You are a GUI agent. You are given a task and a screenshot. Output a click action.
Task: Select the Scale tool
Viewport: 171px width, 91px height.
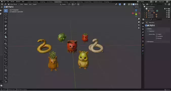click(6, 25)
